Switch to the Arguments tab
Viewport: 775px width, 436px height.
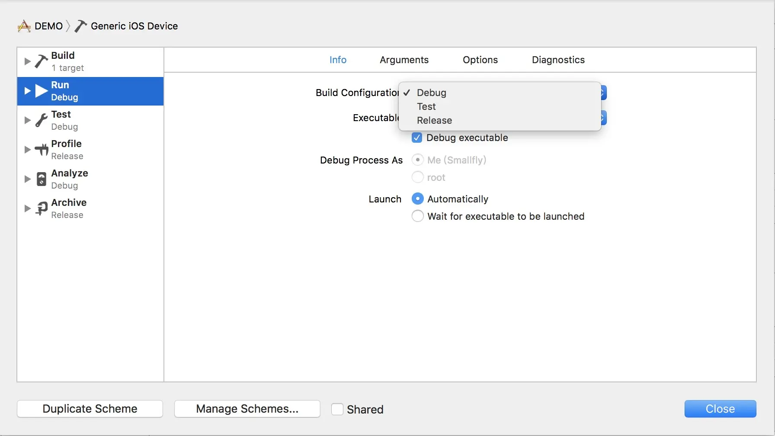pos(404,60)
